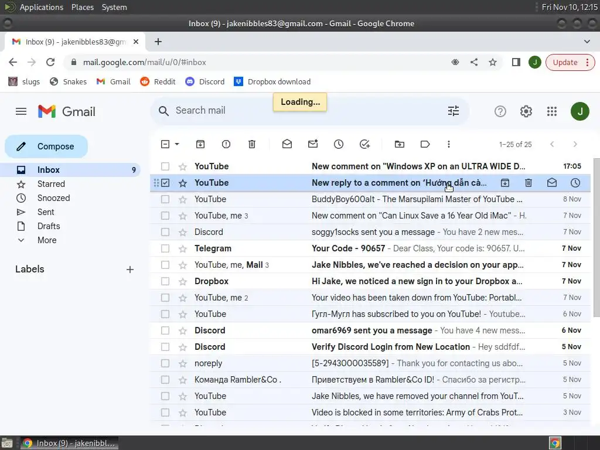Screen dimensions: 600x450
Task: Open the Gmail Settings gear
Action: pos(526,111)
